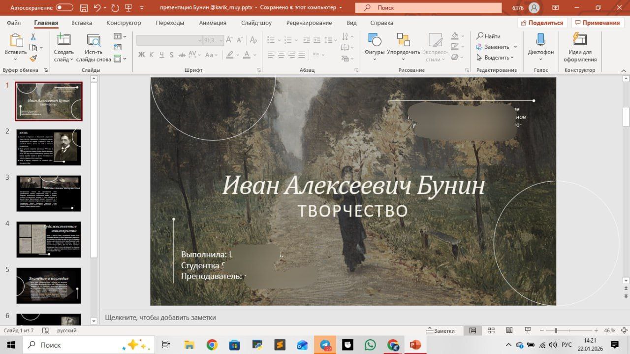Screen dimensions: 630x354
Task: Click the Undo arrow in title bar
Action: pos(96,8)
